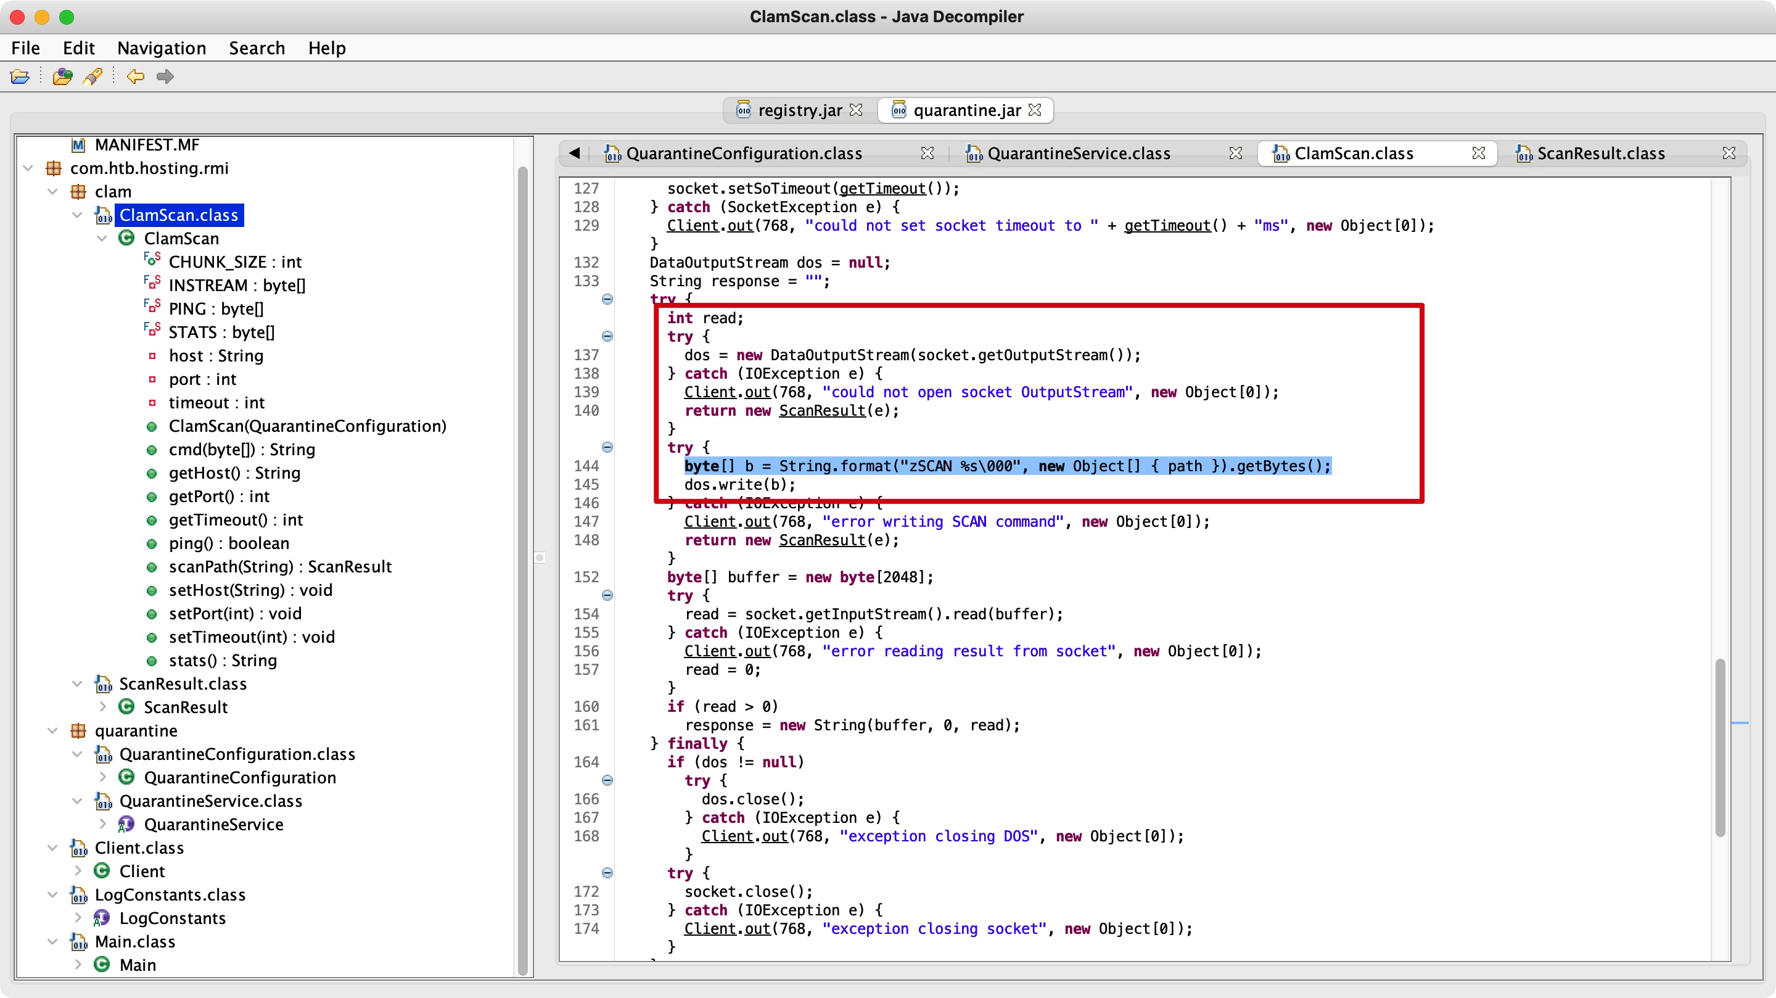1776x998 pixels.
Task: Click the scroll-tabs-left arrow icon
Action: tap(574, 153)
